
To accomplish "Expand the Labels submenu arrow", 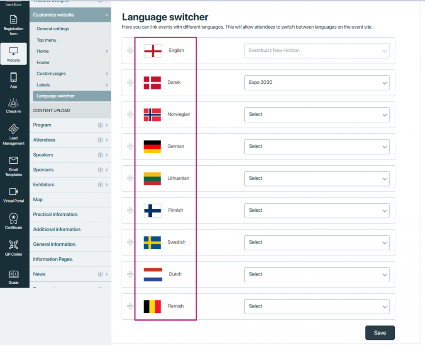I will click(107, 85).
